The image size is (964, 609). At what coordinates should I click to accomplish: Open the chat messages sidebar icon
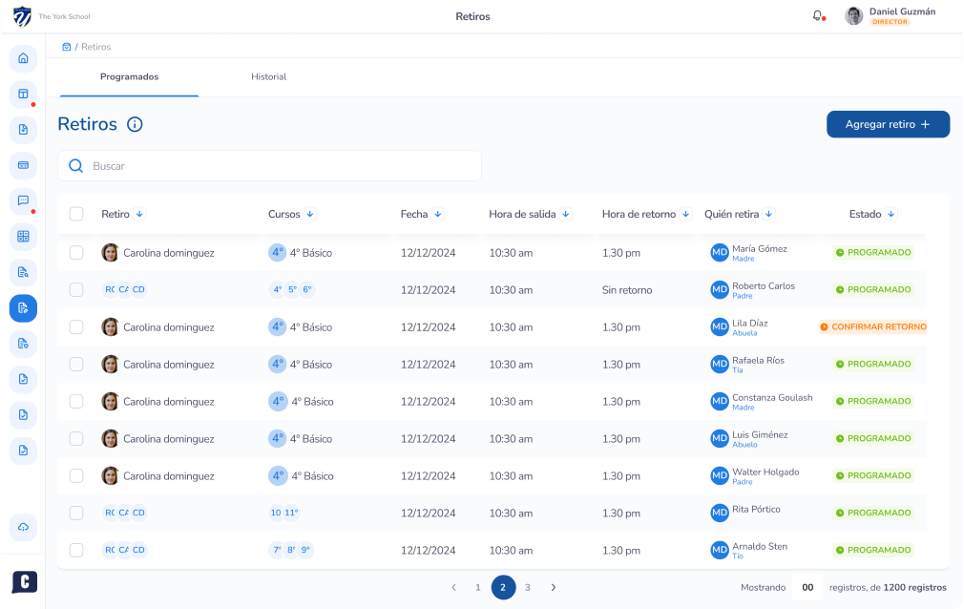[23, 200]
